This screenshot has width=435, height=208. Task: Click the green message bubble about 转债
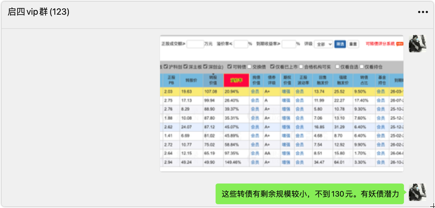pyautogui.click(x=310, y=194)
